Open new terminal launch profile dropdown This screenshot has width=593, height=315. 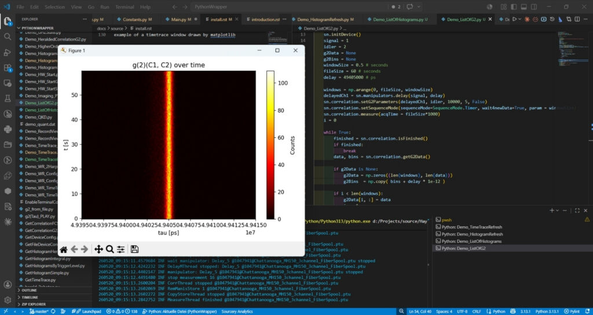(559, 210)
